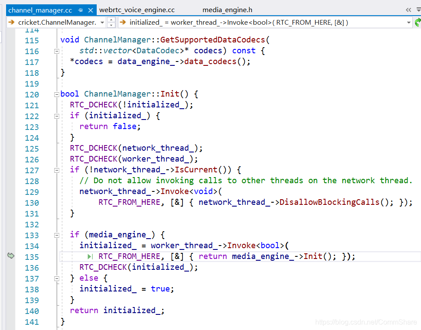This screenshot has width=421, height=330.
Task: Click line number 120
Action: [x=32, y=95]
